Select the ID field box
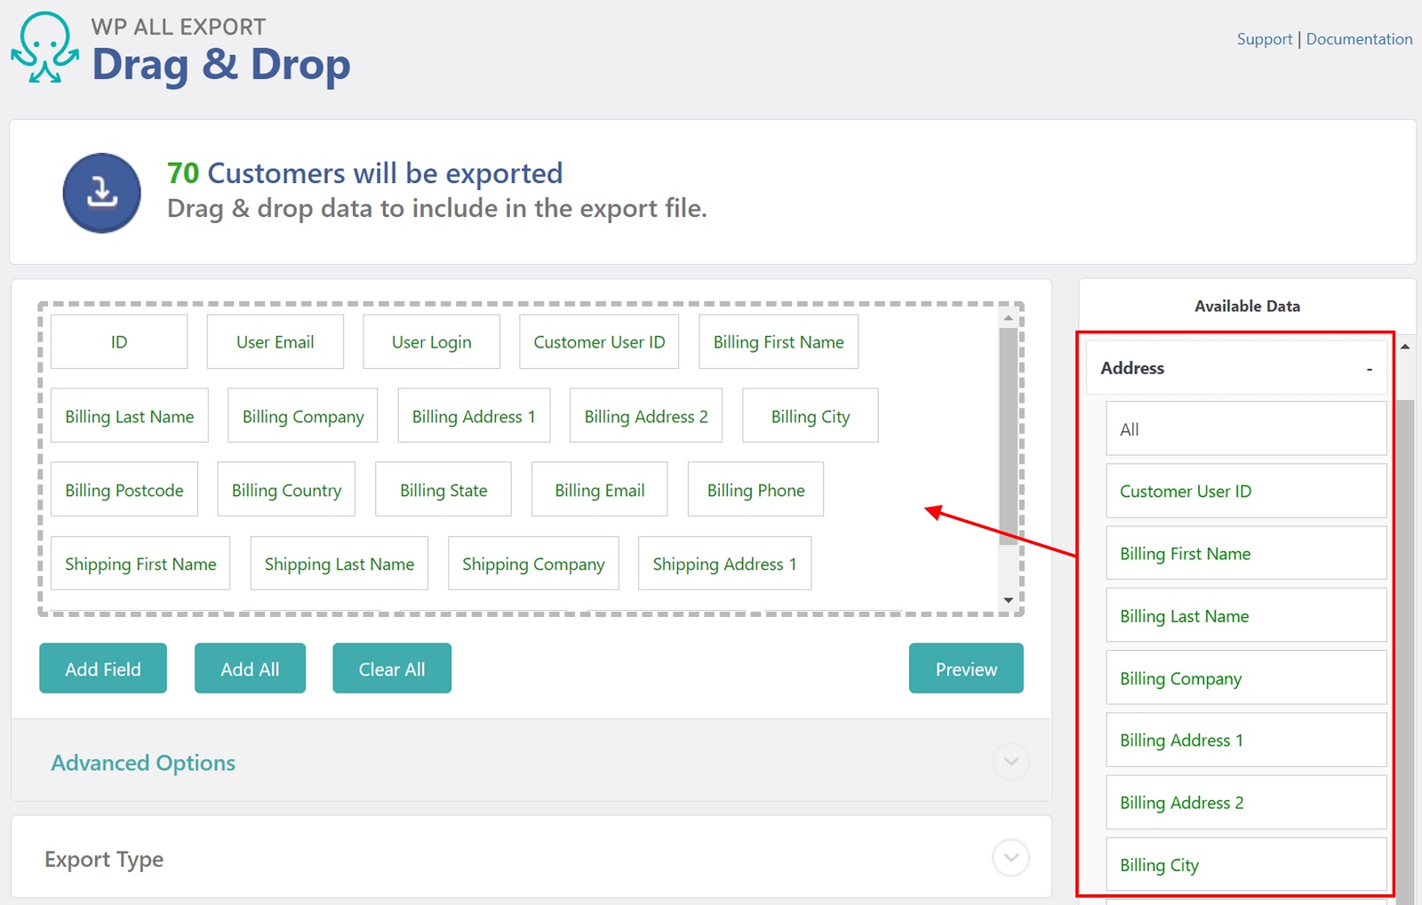The image size is (1422, 905). [x=119, y=342]
